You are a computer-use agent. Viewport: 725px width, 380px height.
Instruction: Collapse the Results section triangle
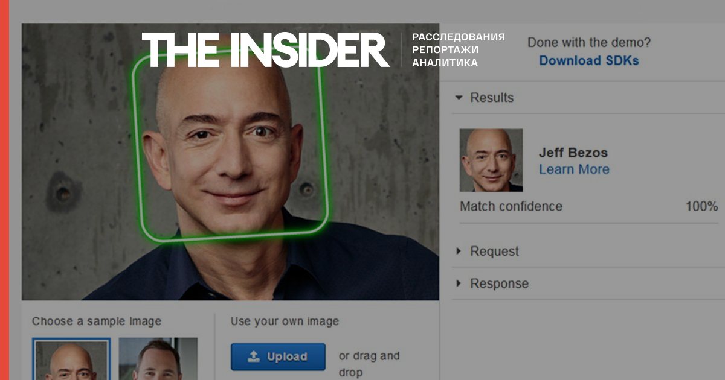(x=459, y=97)
